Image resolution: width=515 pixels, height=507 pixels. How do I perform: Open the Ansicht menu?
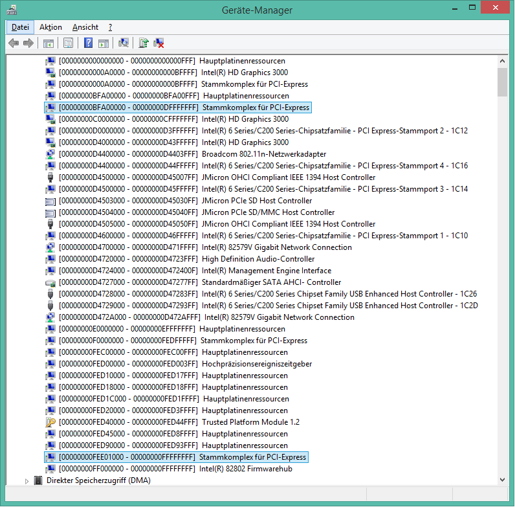coord(85,27)
